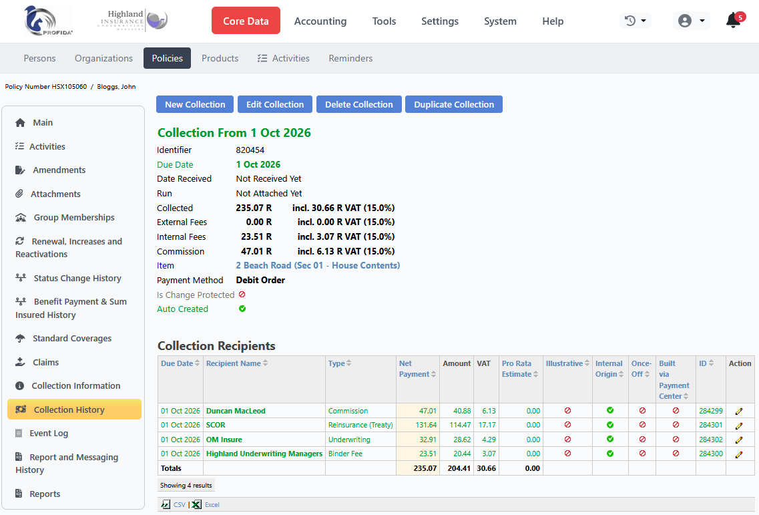This screenshot has height=515, width=759.
Task: Open the Settings menu
Action: pos(439,21)
